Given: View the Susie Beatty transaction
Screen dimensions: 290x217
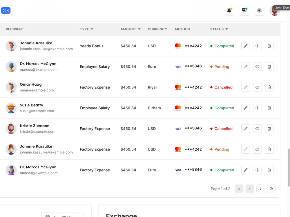Looking at the screenshot, I should [258, 108].
